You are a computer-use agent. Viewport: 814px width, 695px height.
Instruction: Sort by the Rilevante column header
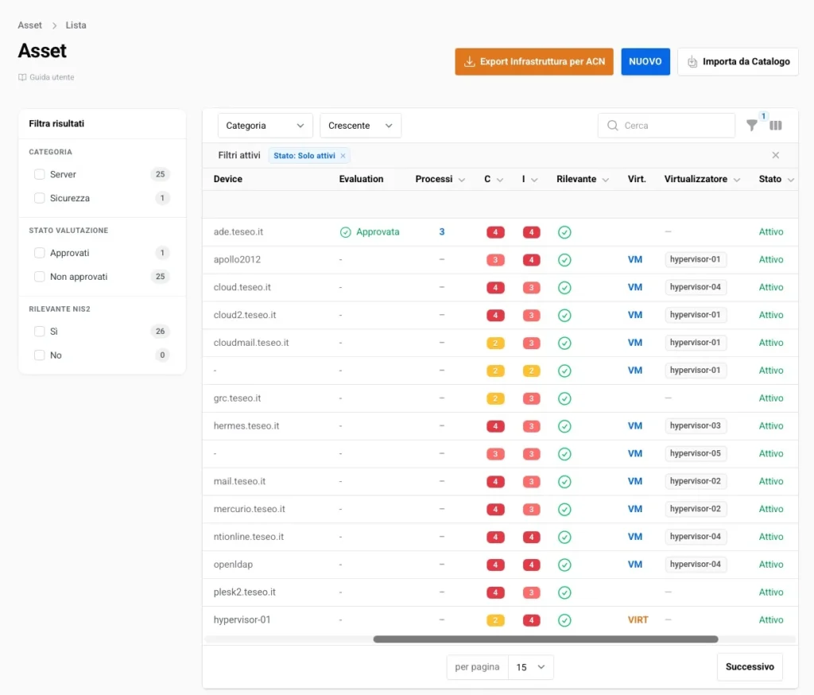[583, 179]
